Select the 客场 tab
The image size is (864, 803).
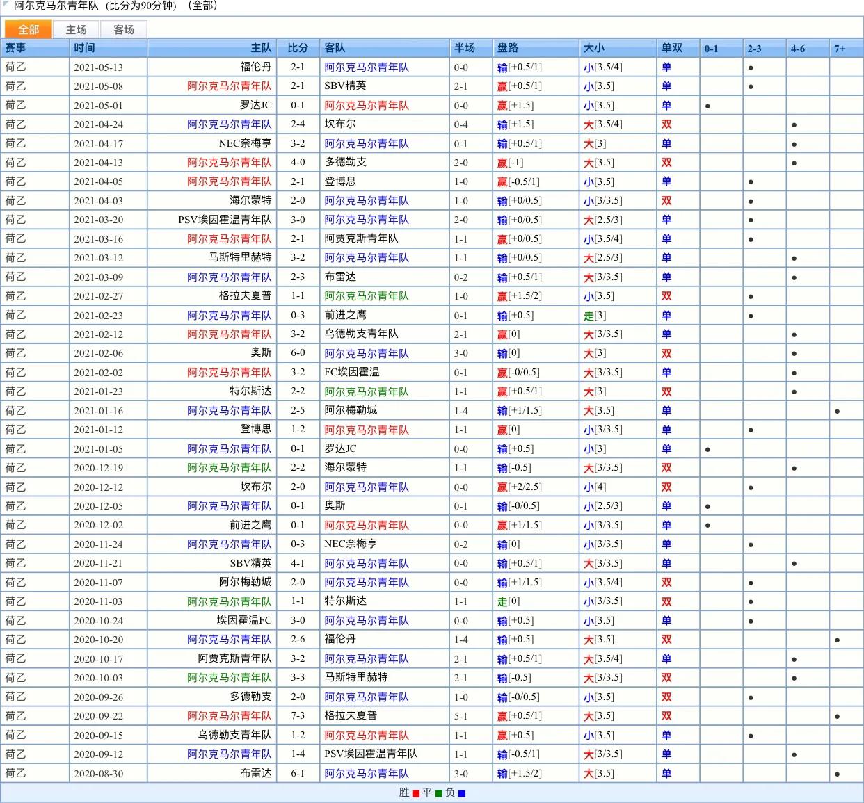coord(124,29)
